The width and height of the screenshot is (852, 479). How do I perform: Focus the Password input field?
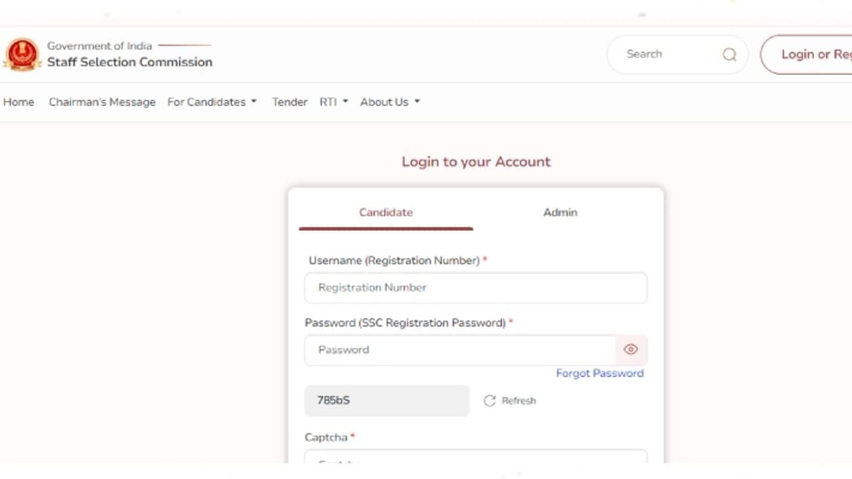pyautogui.click(x=459, y=350)
